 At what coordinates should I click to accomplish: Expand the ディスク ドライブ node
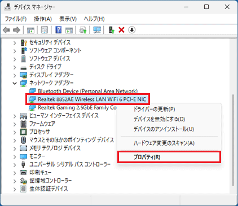click(x=15, y=67)
